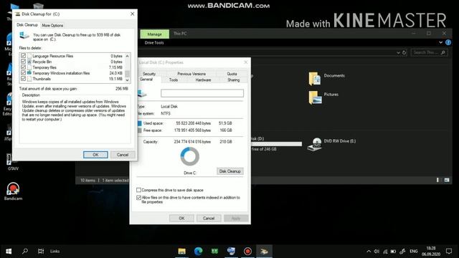
Task: Uncheck Language Resource Files
Action: click(23, 56)
